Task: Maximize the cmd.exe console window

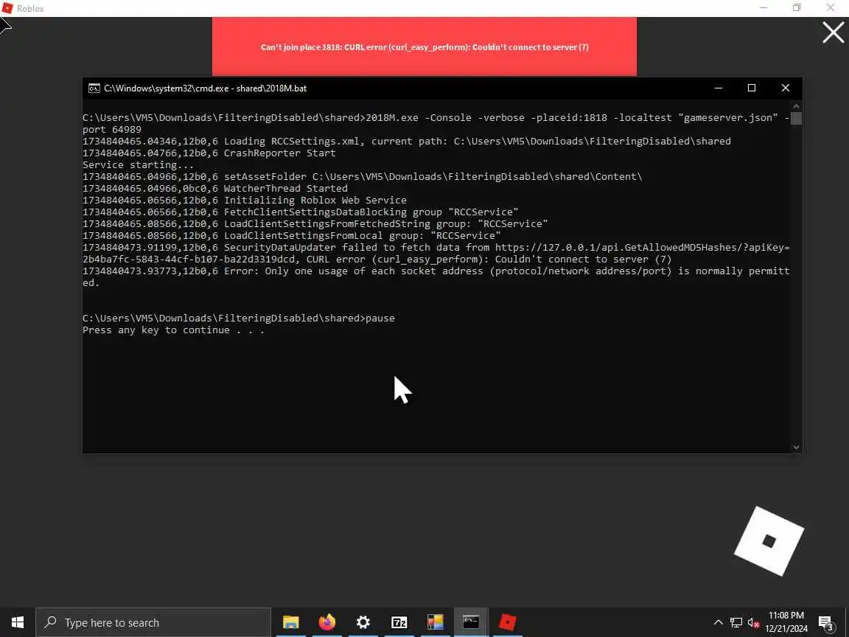Action: click(x=752, y=88)
